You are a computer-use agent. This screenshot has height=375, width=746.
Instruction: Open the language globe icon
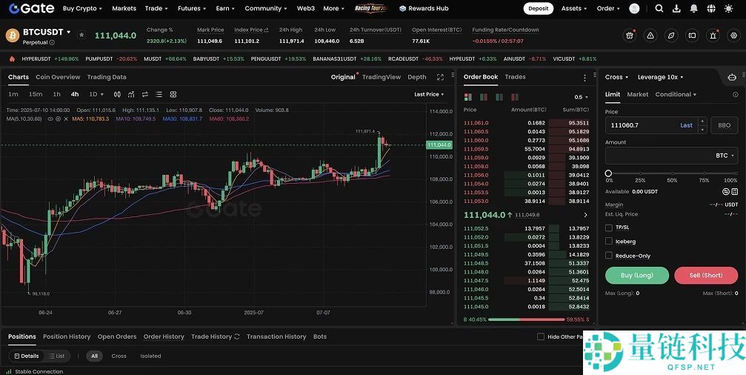[711, 8]
